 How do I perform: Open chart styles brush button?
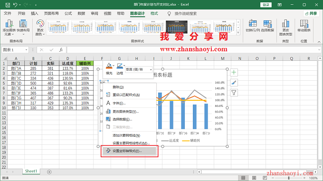234,83
